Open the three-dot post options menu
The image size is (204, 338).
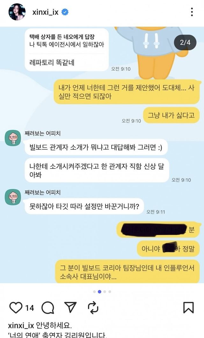click(192, 12)
